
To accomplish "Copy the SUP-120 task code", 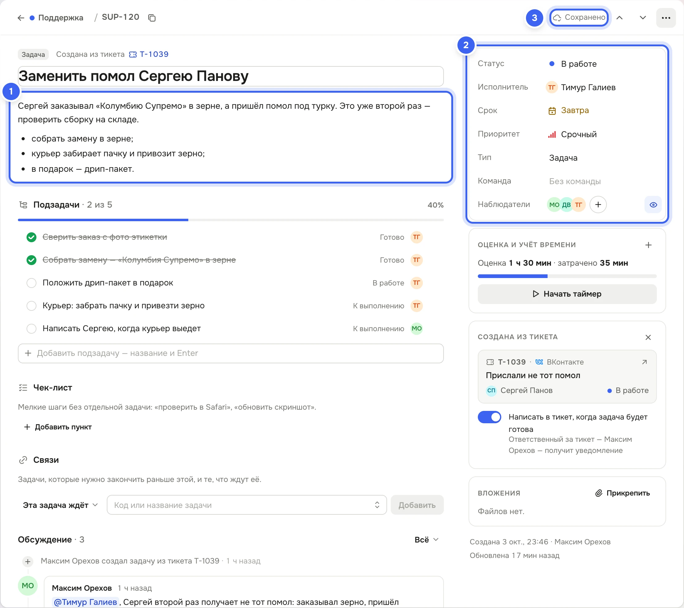I will point(152,18).
